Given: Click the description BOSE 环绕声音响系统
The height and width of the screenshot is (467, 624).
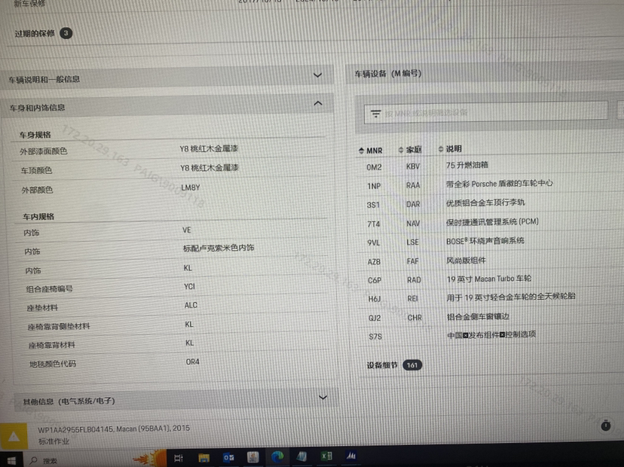Looking at the screenshot, I should 485,241.
